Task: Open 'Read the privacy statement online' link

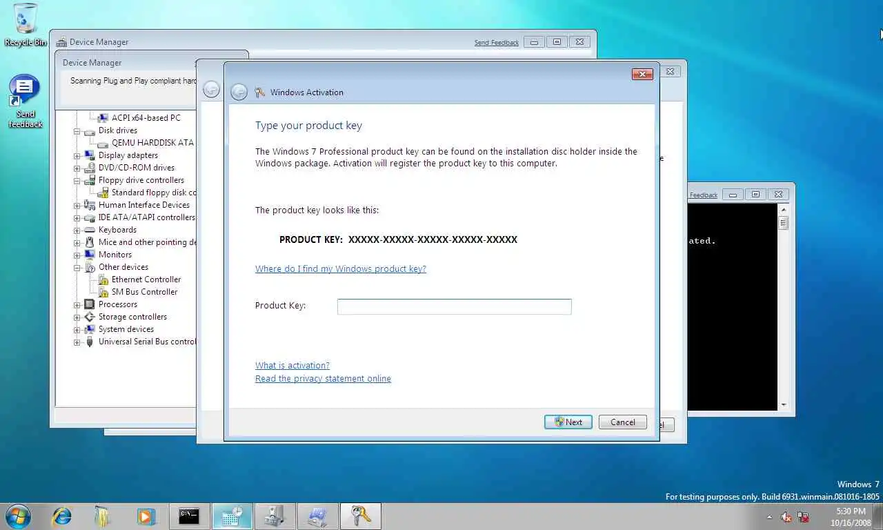Action: coord(323,378)
